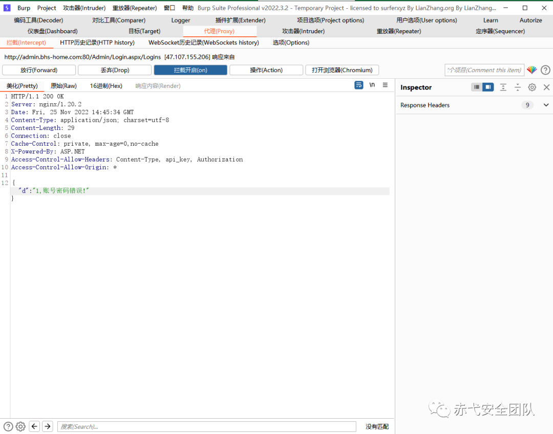This screenshot has width=553, height=434.
Task: Switch to the Repeater tab
Action: (398, 31)
